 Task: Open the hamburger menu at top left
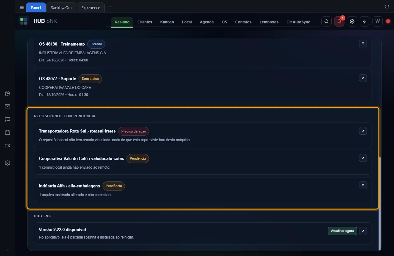click(22, 7)
